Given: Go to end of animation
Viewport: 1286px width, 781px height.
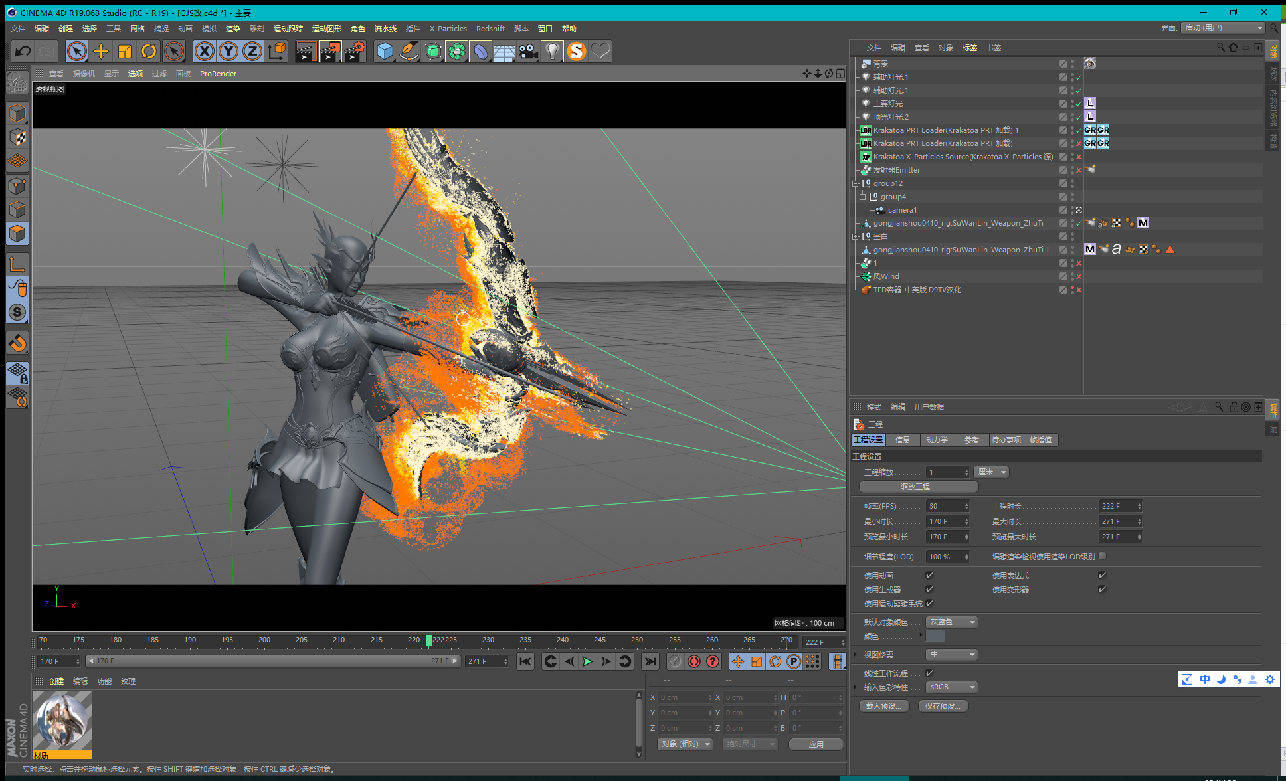Looking at the screenshot, I should [x=650, y=661].
